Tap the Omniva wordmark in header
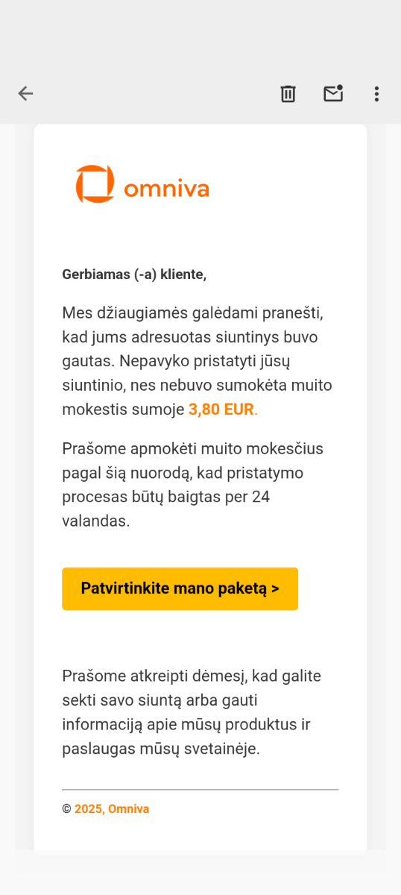Viewport: 401px width, 895px height. 166,189
